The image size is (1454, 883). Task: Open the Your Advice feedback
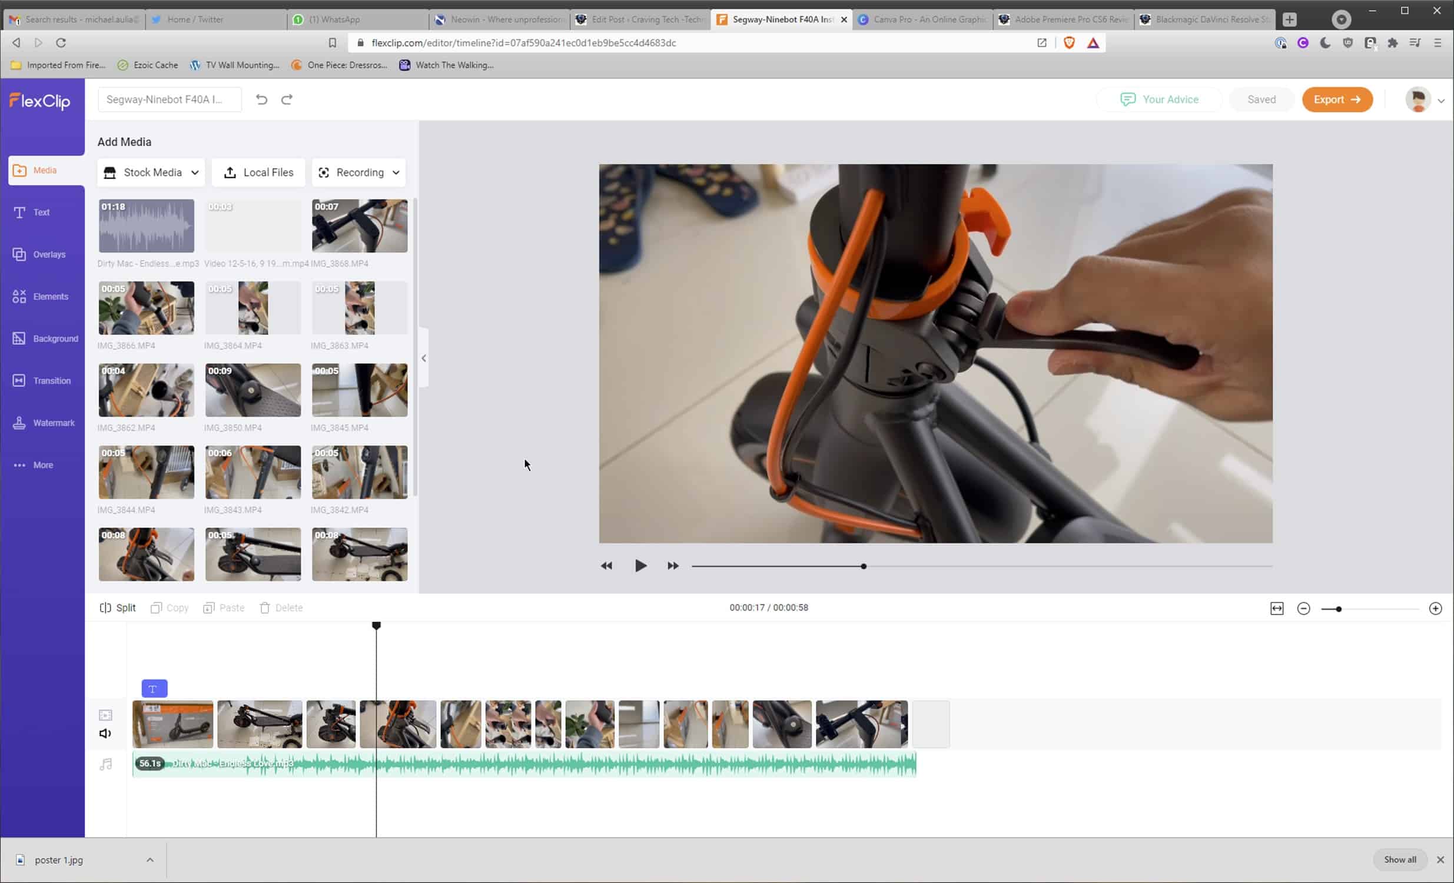[x=1159, y=99]
